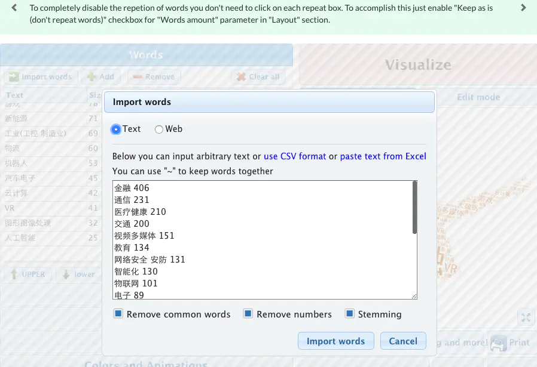Select the 工业(工控 制造业) row

click(51, 133)
